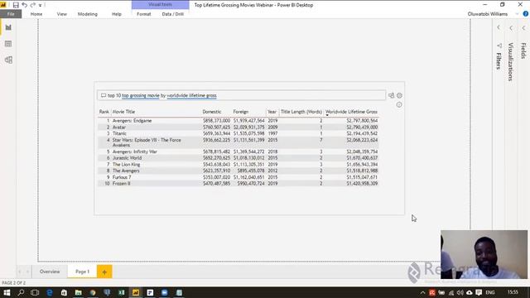Viewport: 530px width, 298px height.
Task: Select the Avengers: Endgame title cell
Action: (x=132, y=121)
